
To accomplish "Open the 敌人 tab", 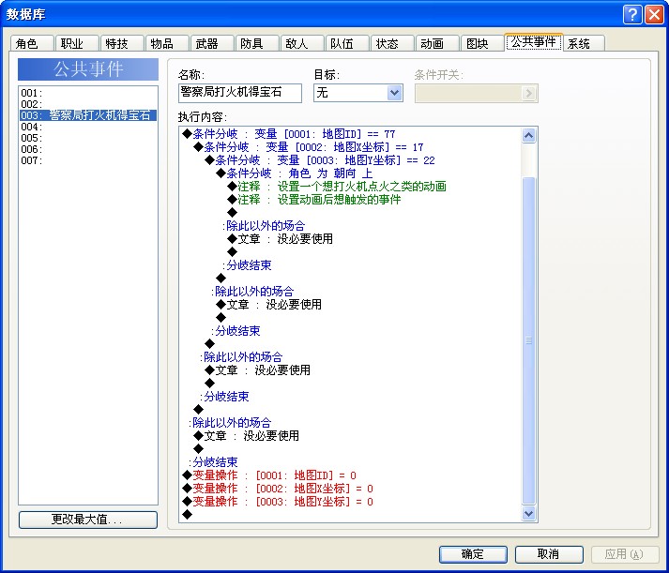I will click(x=301, y=43).
